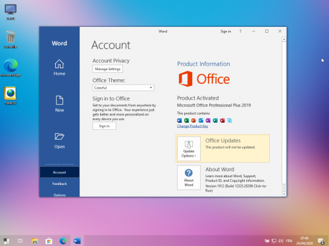Click 'This product will not be updated.' text

tap(230, 147)
